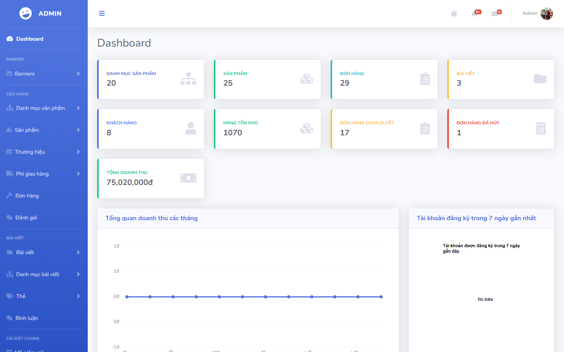
Task: Expand the Phí giao hàng sidebar chevron
Action: point(78,174)
